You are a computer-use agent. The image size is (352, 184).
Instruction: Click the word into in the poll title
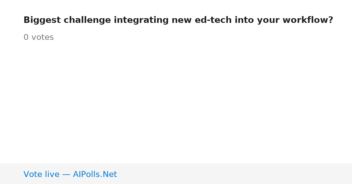click(x=244, y=20)
